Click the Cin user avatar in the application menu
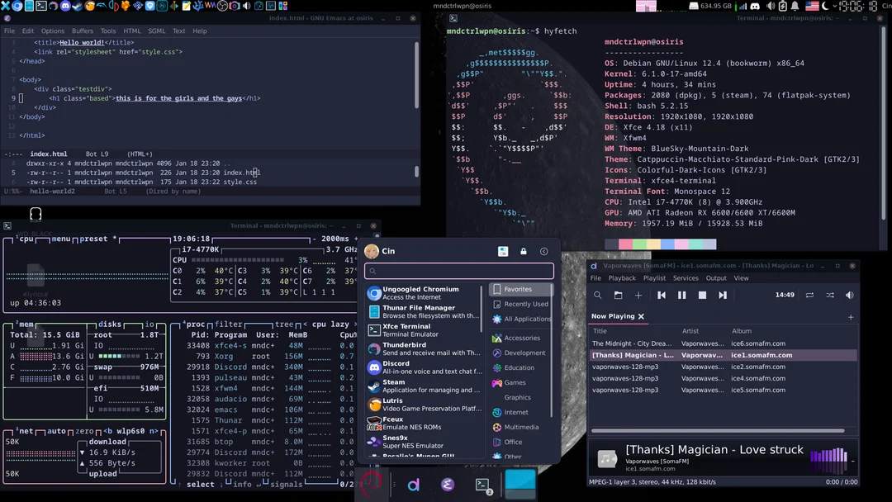This screenshot has height=502, width=892. coord(373,251)
